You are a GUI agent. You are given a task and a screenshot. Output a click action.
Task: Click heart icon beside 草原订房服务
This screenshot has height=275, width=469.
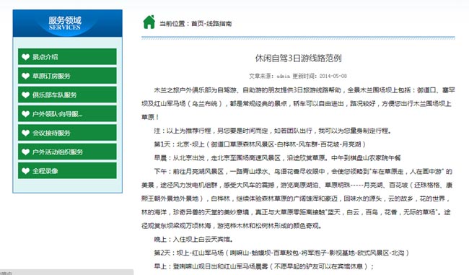tap(26, 76)
